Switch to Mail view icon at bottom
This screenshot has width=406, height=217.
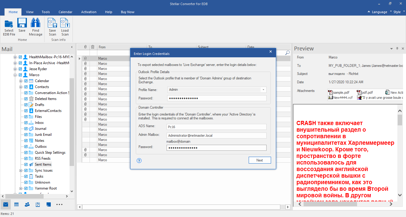click(5, 204)
